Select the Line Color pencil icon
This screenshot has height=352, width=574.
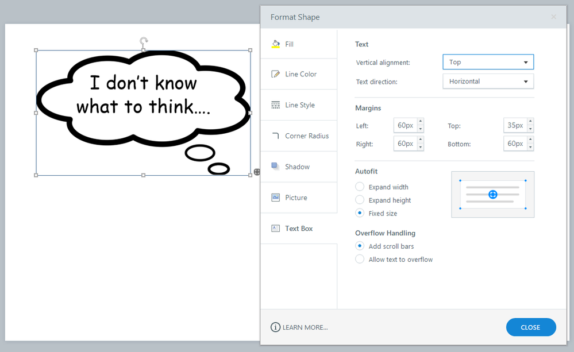275,74
